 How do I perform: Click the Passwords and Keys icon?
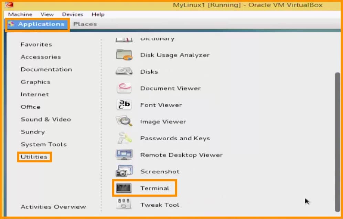(124, 138)
